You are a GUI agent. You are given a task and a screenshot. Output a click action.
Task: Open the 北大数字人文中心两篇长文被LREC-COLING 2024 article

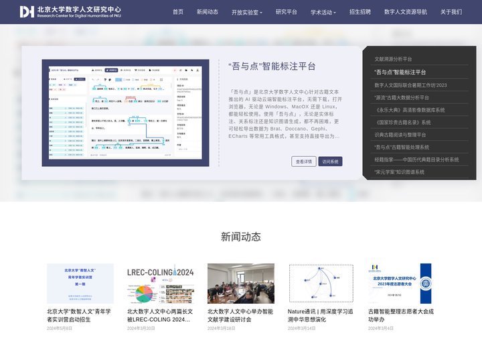pyautogui.click(x=160, y=316)
